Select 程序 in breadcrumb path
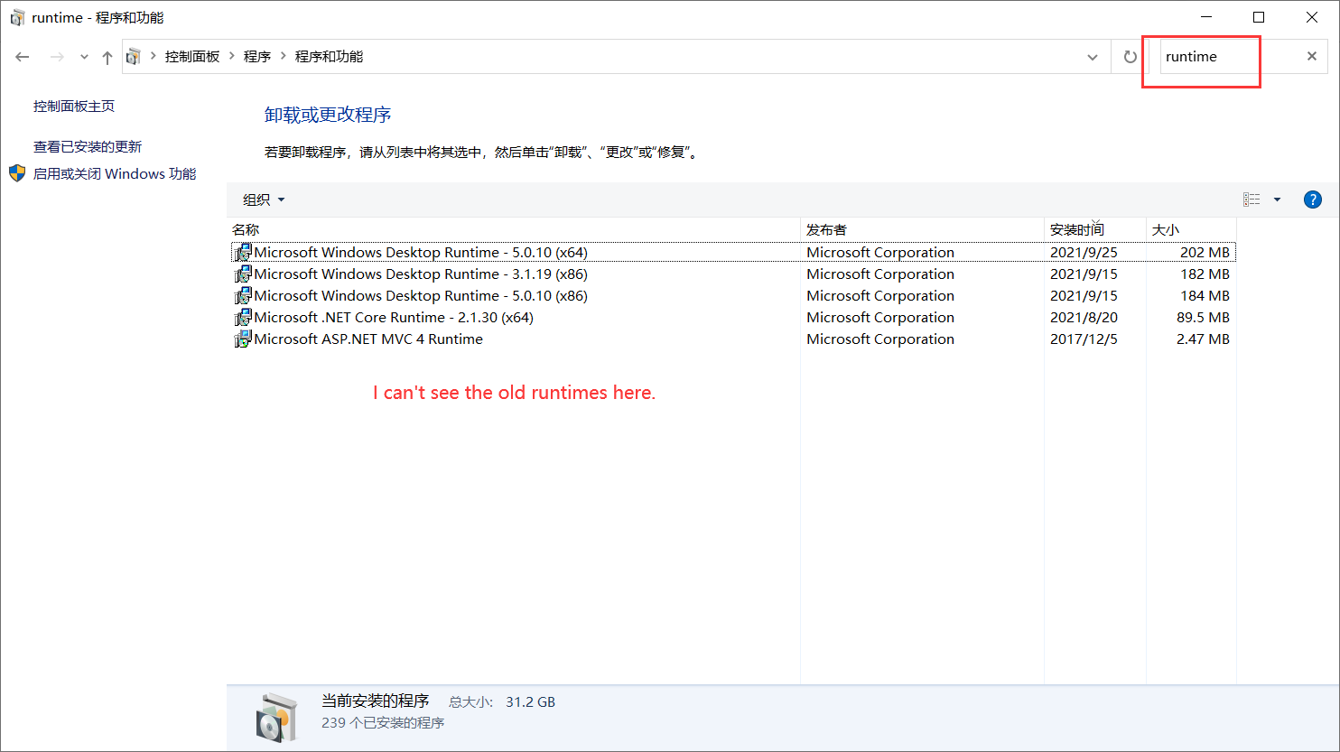The width and height of the screenshot is (1340, 752). click(257, 56)
